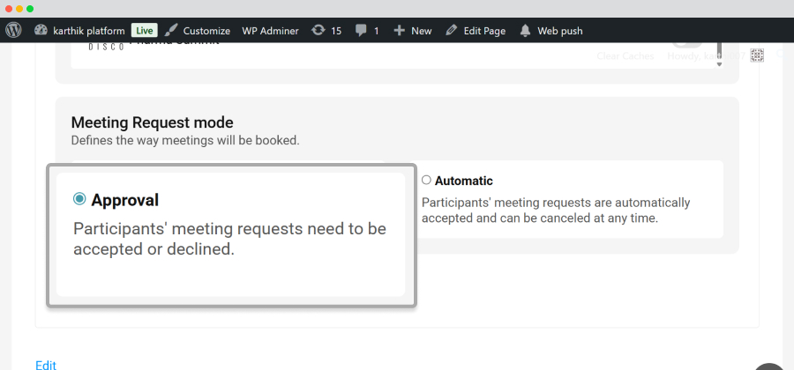This screenshot has height=370, width=794.
Task: Open WP Adminer from admin bar
Action: point(271,31)
